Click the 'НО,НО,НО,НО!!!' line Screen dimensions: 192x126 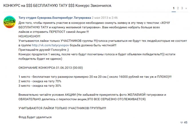click(29, 37)
